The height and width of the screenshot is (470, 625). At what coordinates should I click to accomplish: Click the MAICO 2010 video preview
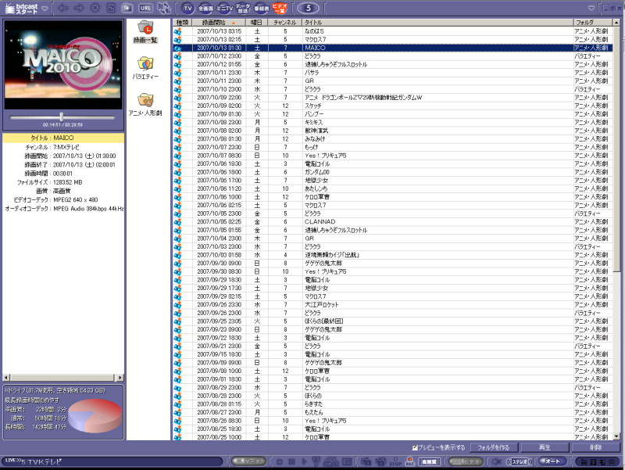coord(63,64)
